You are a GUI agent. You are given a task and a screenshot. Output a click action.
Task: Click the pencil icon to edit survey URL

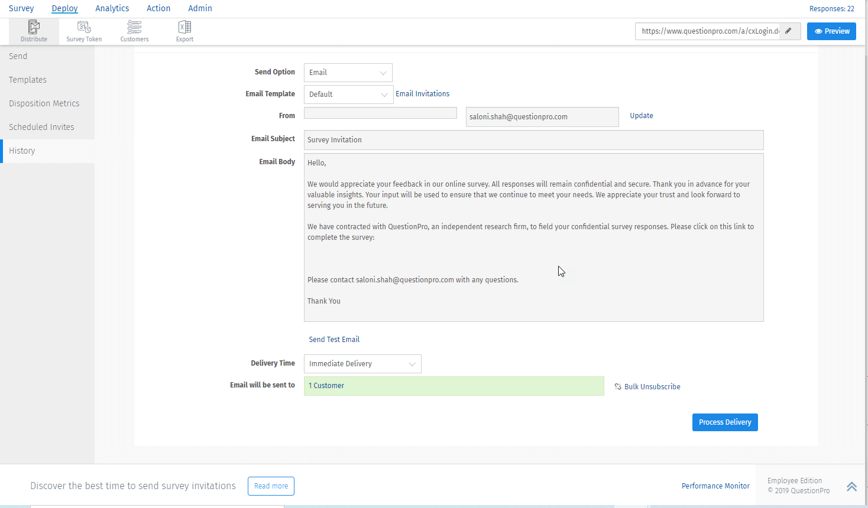click(788, 31)
